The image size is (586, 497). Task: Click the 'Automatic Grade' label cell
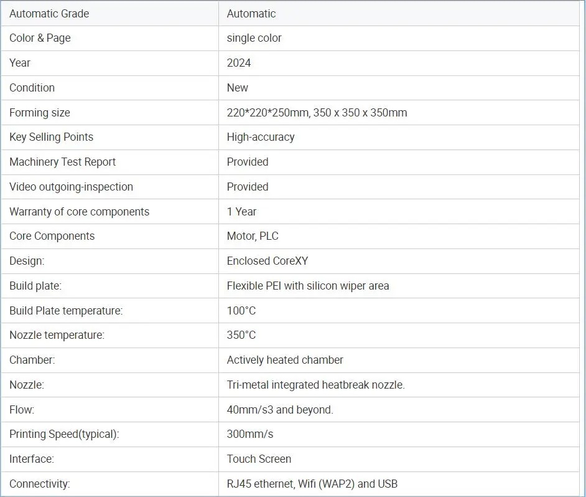coord(49,14)
